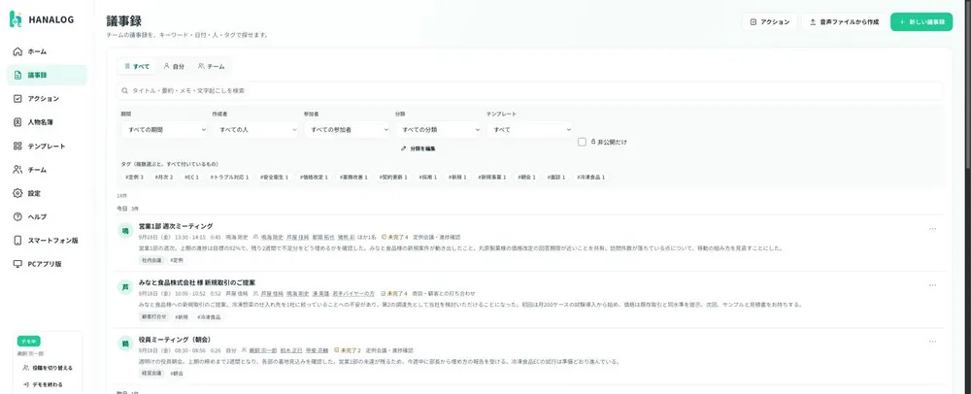
Task: Toggle the #EC 1 tag filter
Action: point(192,177)
